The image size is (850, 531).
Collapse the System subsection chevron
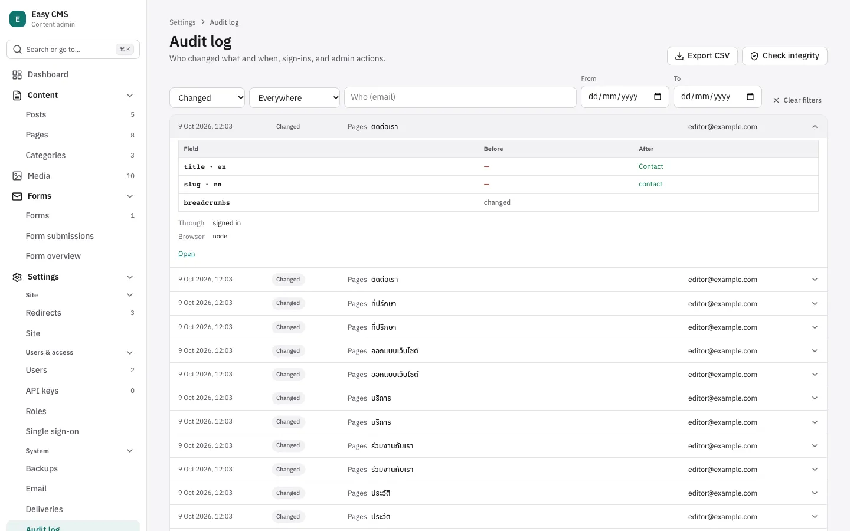coord(130,451)
